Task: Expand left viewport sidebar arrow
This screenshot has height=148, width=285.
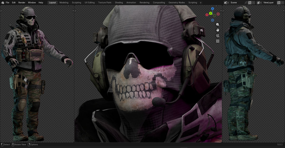Action: (x=73, y=11)
